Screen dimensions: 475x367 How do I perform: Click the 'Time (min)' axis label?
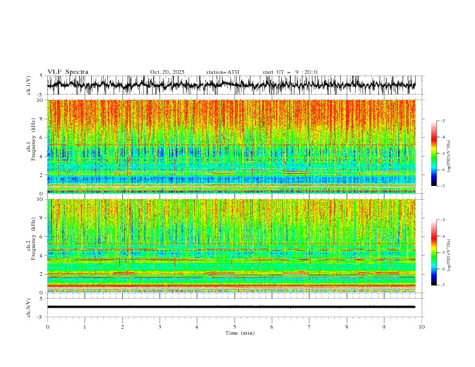tap(240, 333)
